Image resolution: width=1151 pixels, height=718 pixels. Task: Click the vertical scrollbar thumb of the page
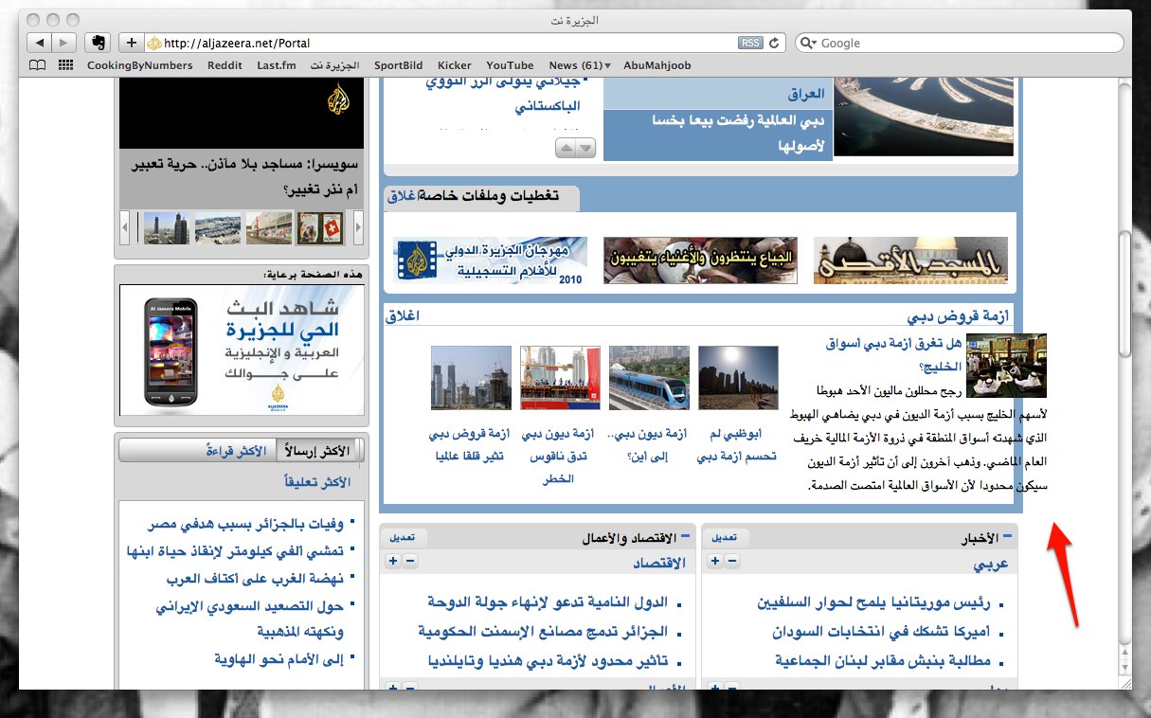pyautogui.click(x=1124, y=294)
